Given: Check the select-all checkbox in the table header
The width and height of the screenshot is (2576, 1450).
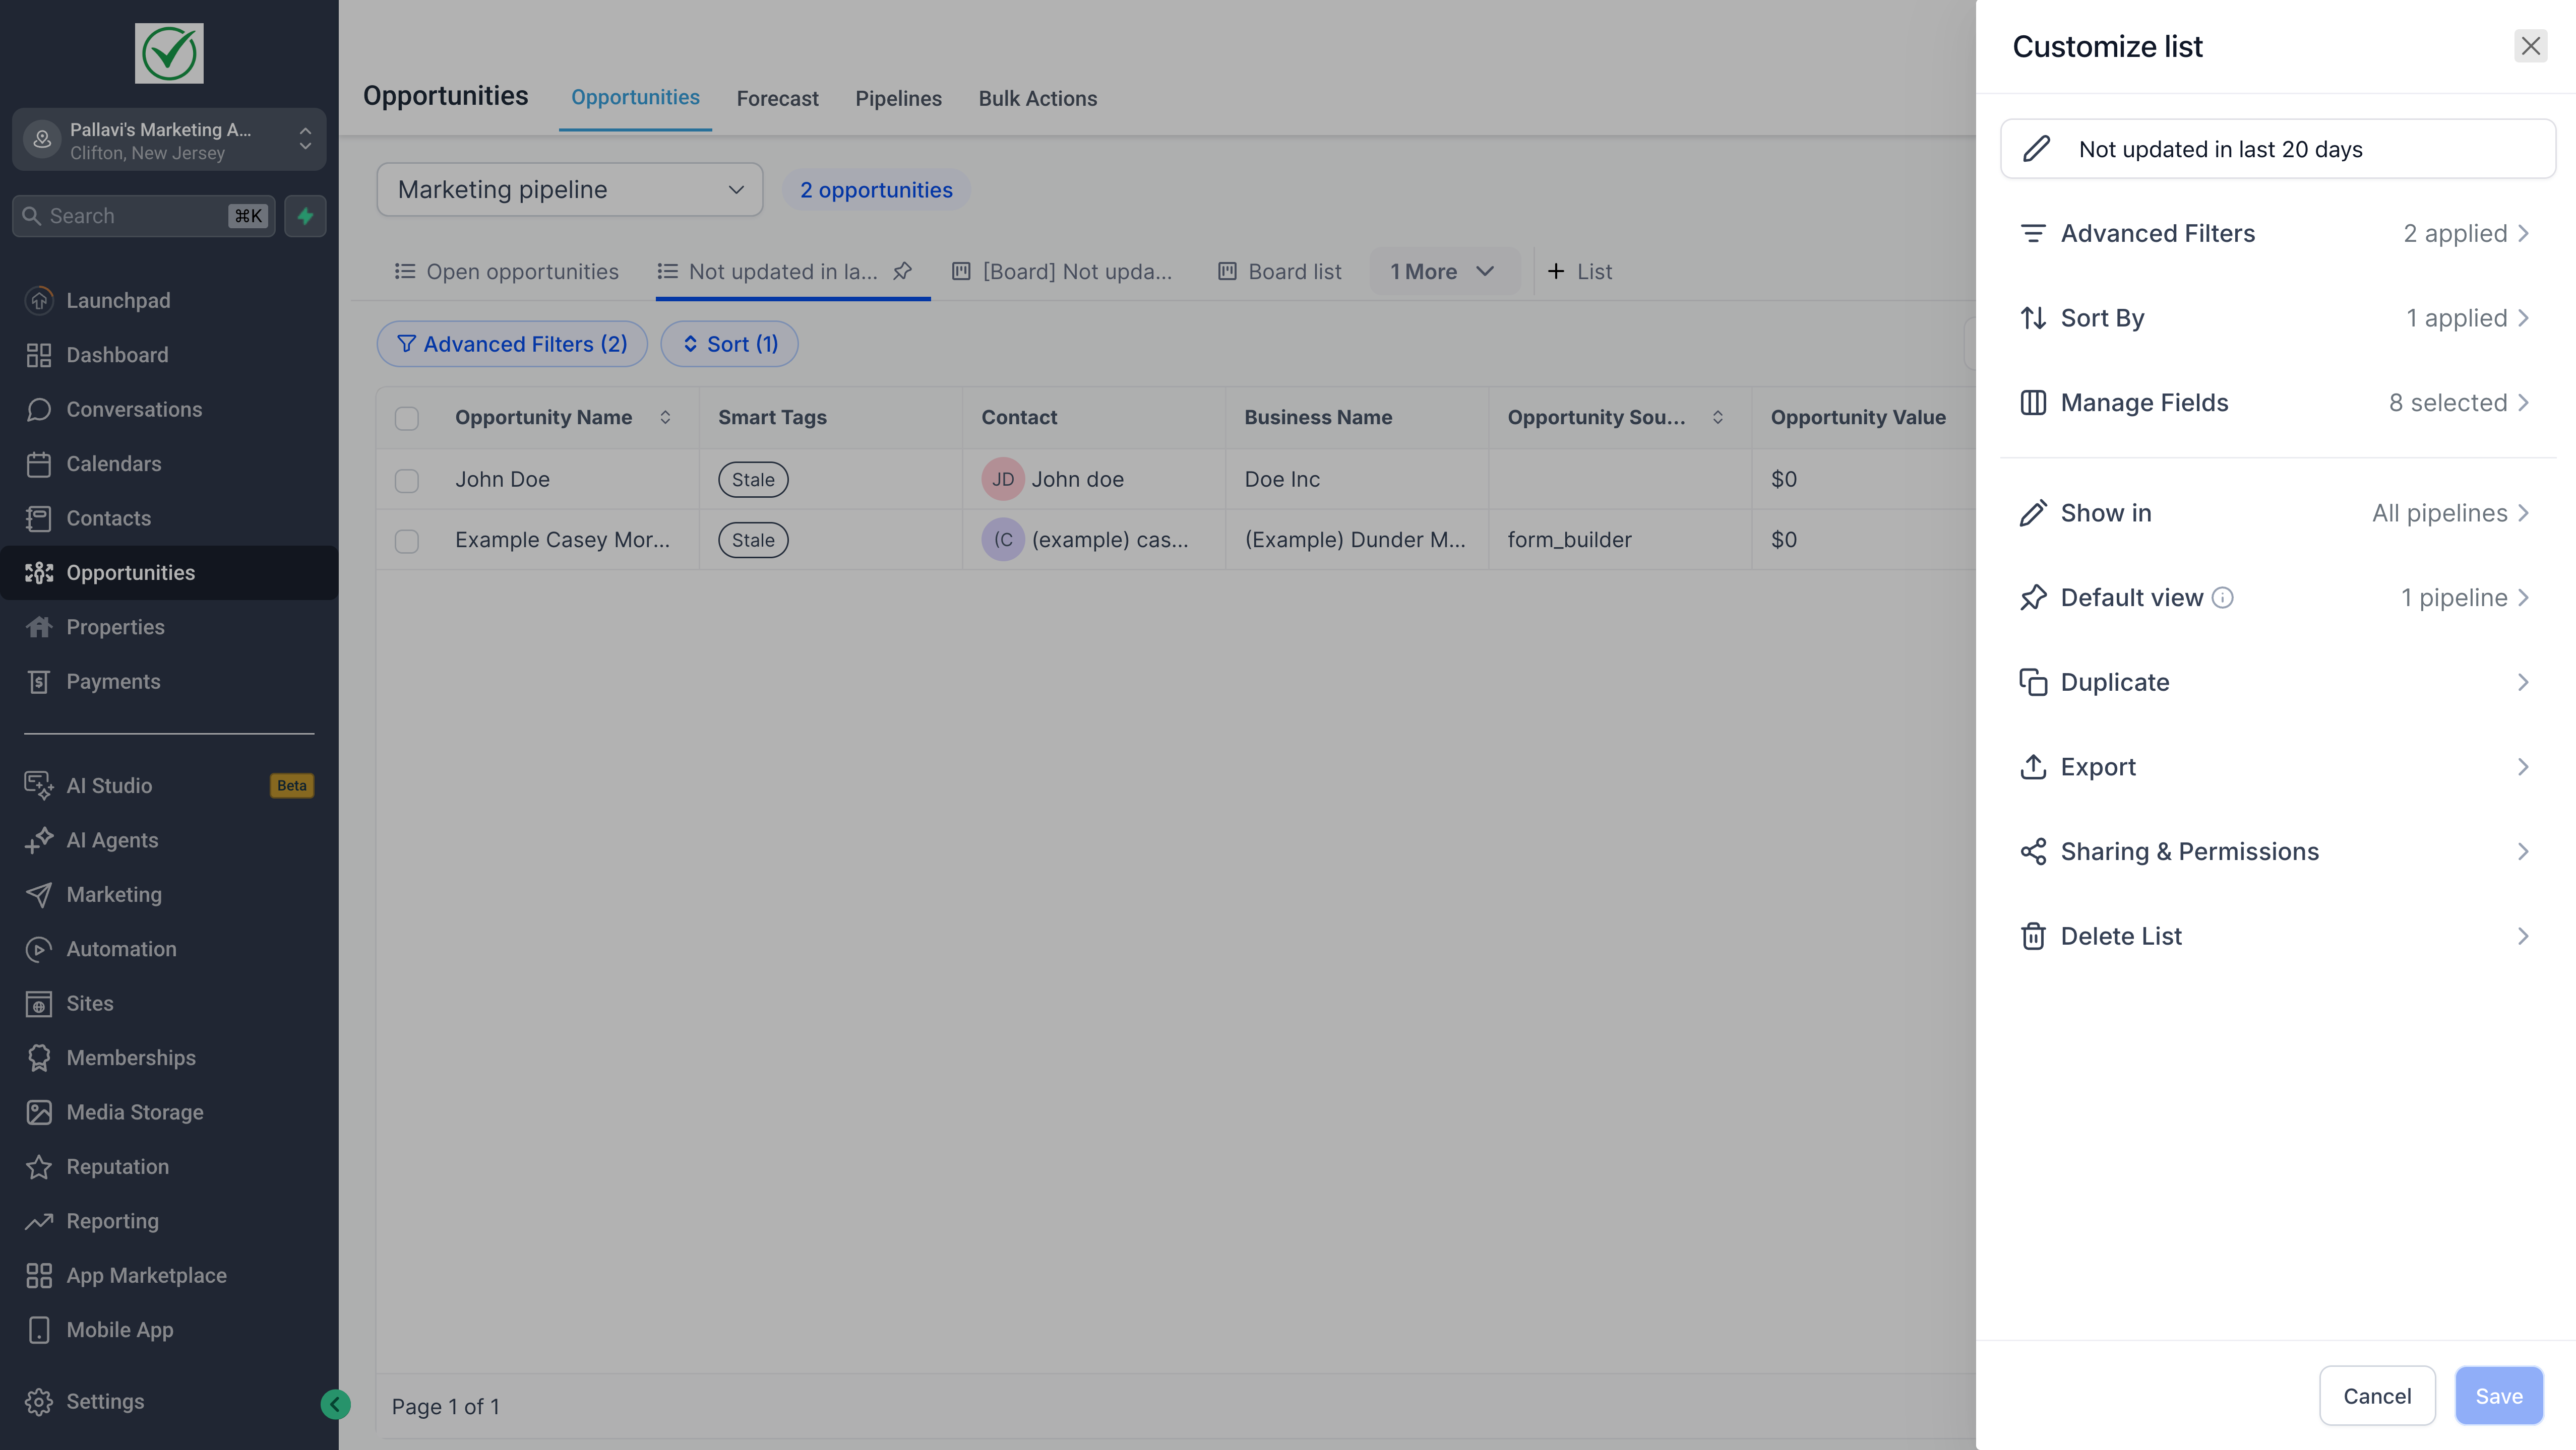Looking at the screenshot, I should (407, 419).
